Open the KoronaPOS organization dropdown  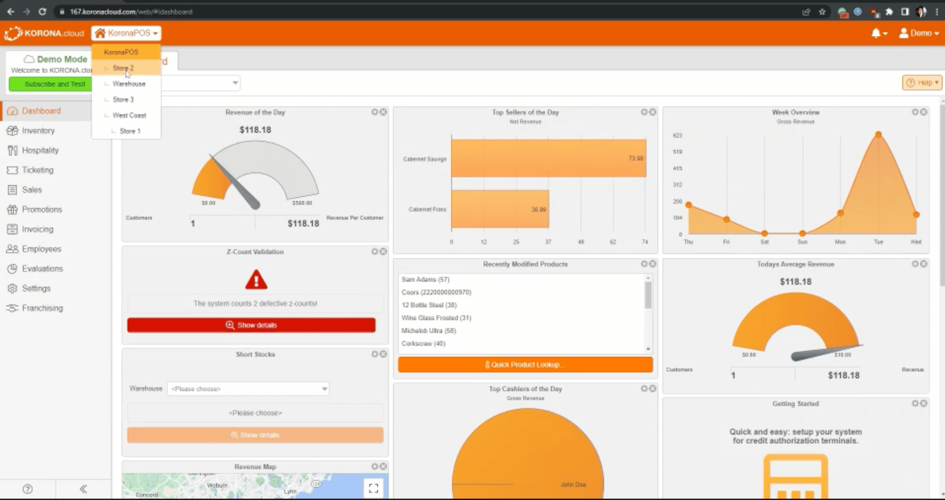[126, 33]
